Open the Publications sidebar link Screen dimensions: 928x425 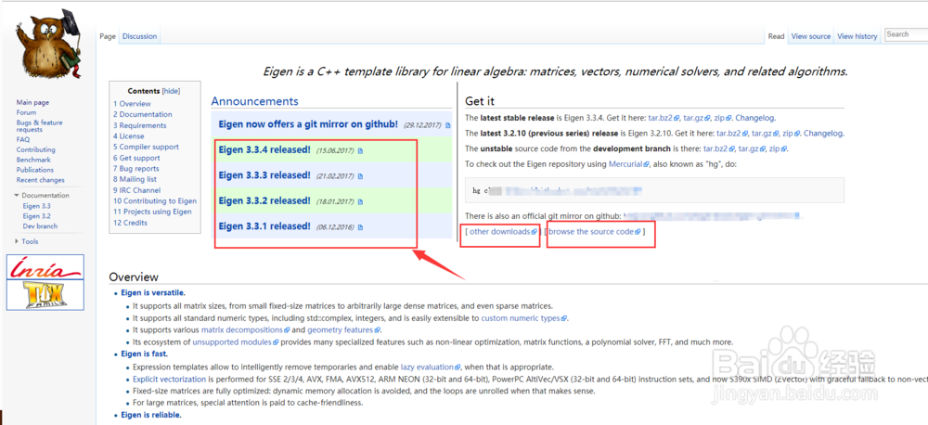click(35, 170)
